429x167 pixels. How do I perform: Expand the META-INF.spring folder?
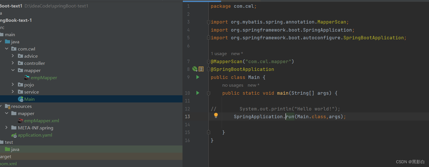6,128
